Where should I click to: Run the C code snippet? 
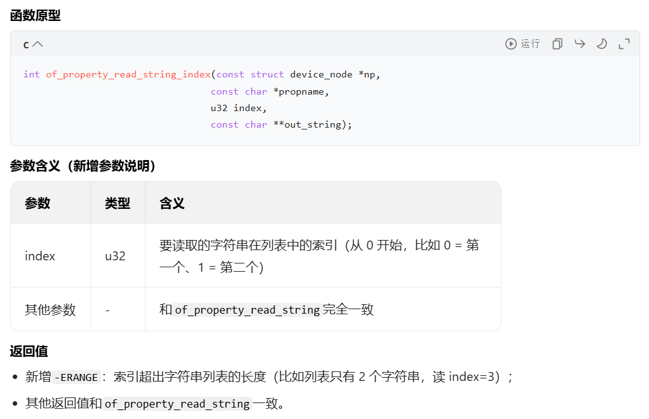click(x=523, y=43)
